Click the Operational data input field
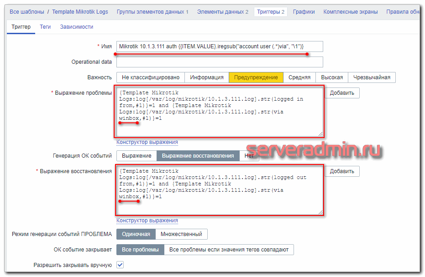 pyautogui.click(x=220, y=62)
